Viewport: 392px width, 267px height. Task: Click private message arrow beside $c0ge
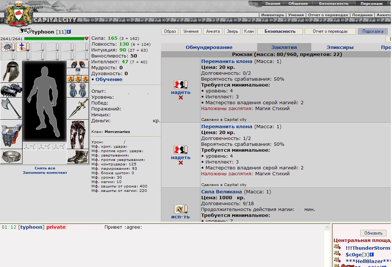pos(337,253)
